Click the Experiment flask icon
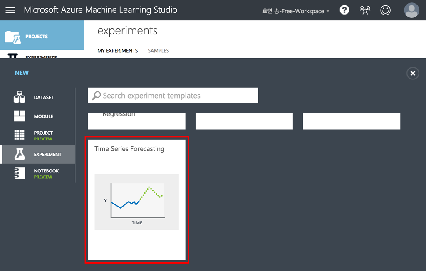 (x=20, y=154)
